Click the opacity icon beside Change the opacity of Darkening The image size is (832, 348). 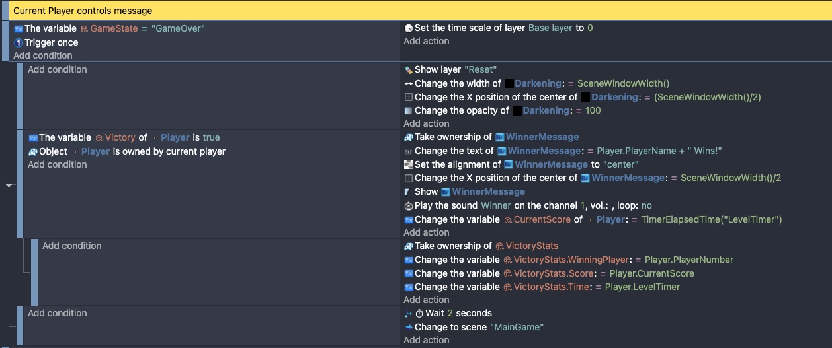point(409,111)
